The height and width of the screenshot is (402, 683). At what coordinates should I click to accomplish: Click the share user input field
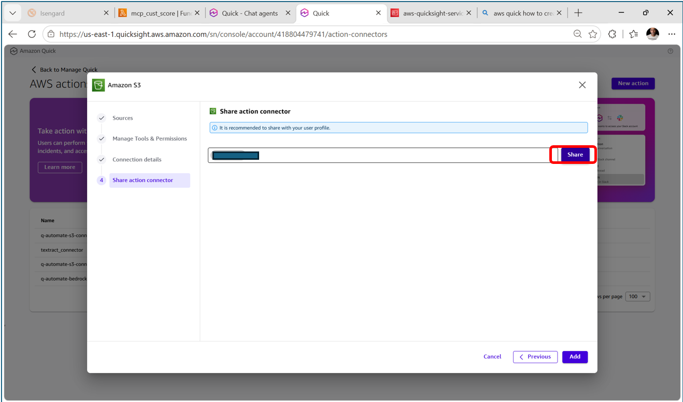pos(383,155)
